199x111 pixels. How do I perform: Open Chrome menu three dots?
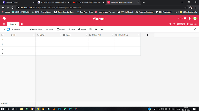tap(196, 7)
